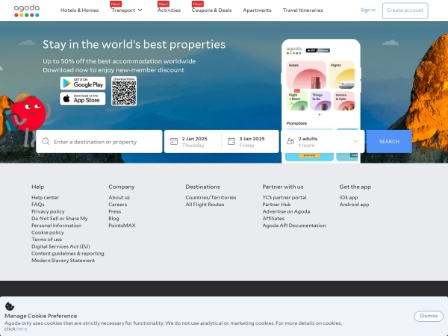Click the Hotels tile in phone mockup
The height and width of the screenshot is (336, 448).
click(306, 75)
